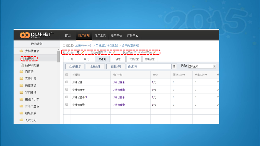The width and height of the screenshot is (260, 146).
Task: Switch to the 创意 tab
Action: 118,59
